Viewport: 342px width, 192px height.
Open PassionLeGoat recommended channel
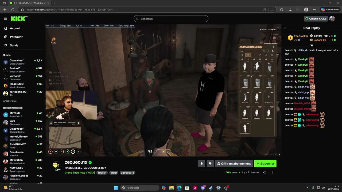point(23,177)
